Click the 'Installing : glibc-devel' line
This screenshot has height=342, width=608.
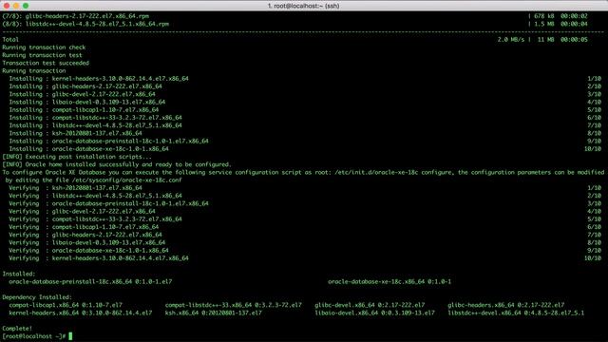point(83,94)
